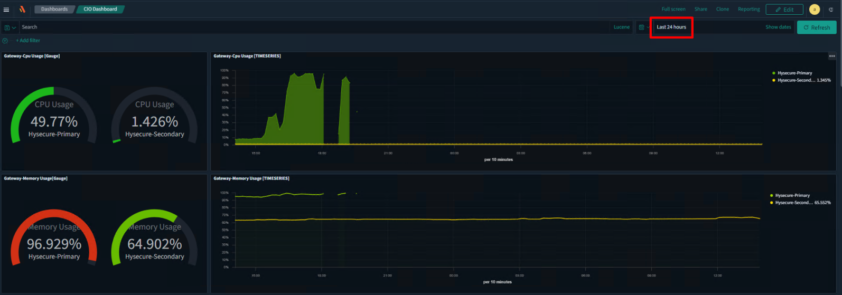Go to the Dashboards breadcrumb

click(x=54, y=9)
